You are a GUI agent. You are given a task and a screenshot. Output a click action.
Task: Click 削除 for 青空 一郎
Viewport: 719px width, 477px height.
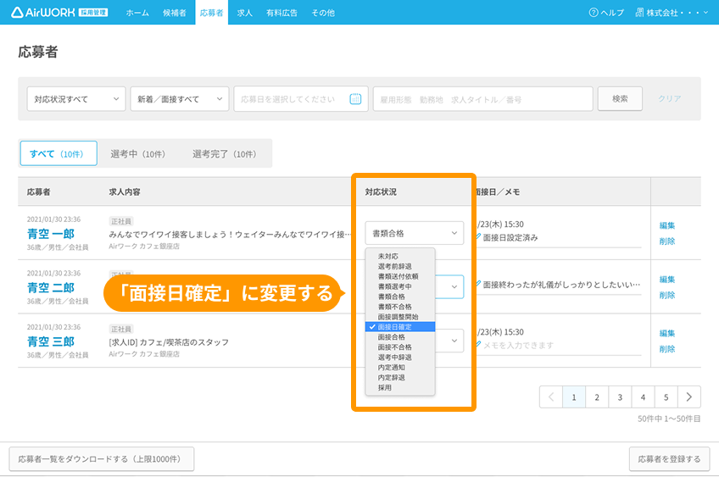[667, 241]
